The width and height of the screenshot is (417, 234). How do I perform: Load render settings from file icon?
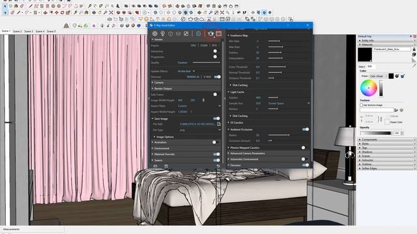tap(156, 166)
